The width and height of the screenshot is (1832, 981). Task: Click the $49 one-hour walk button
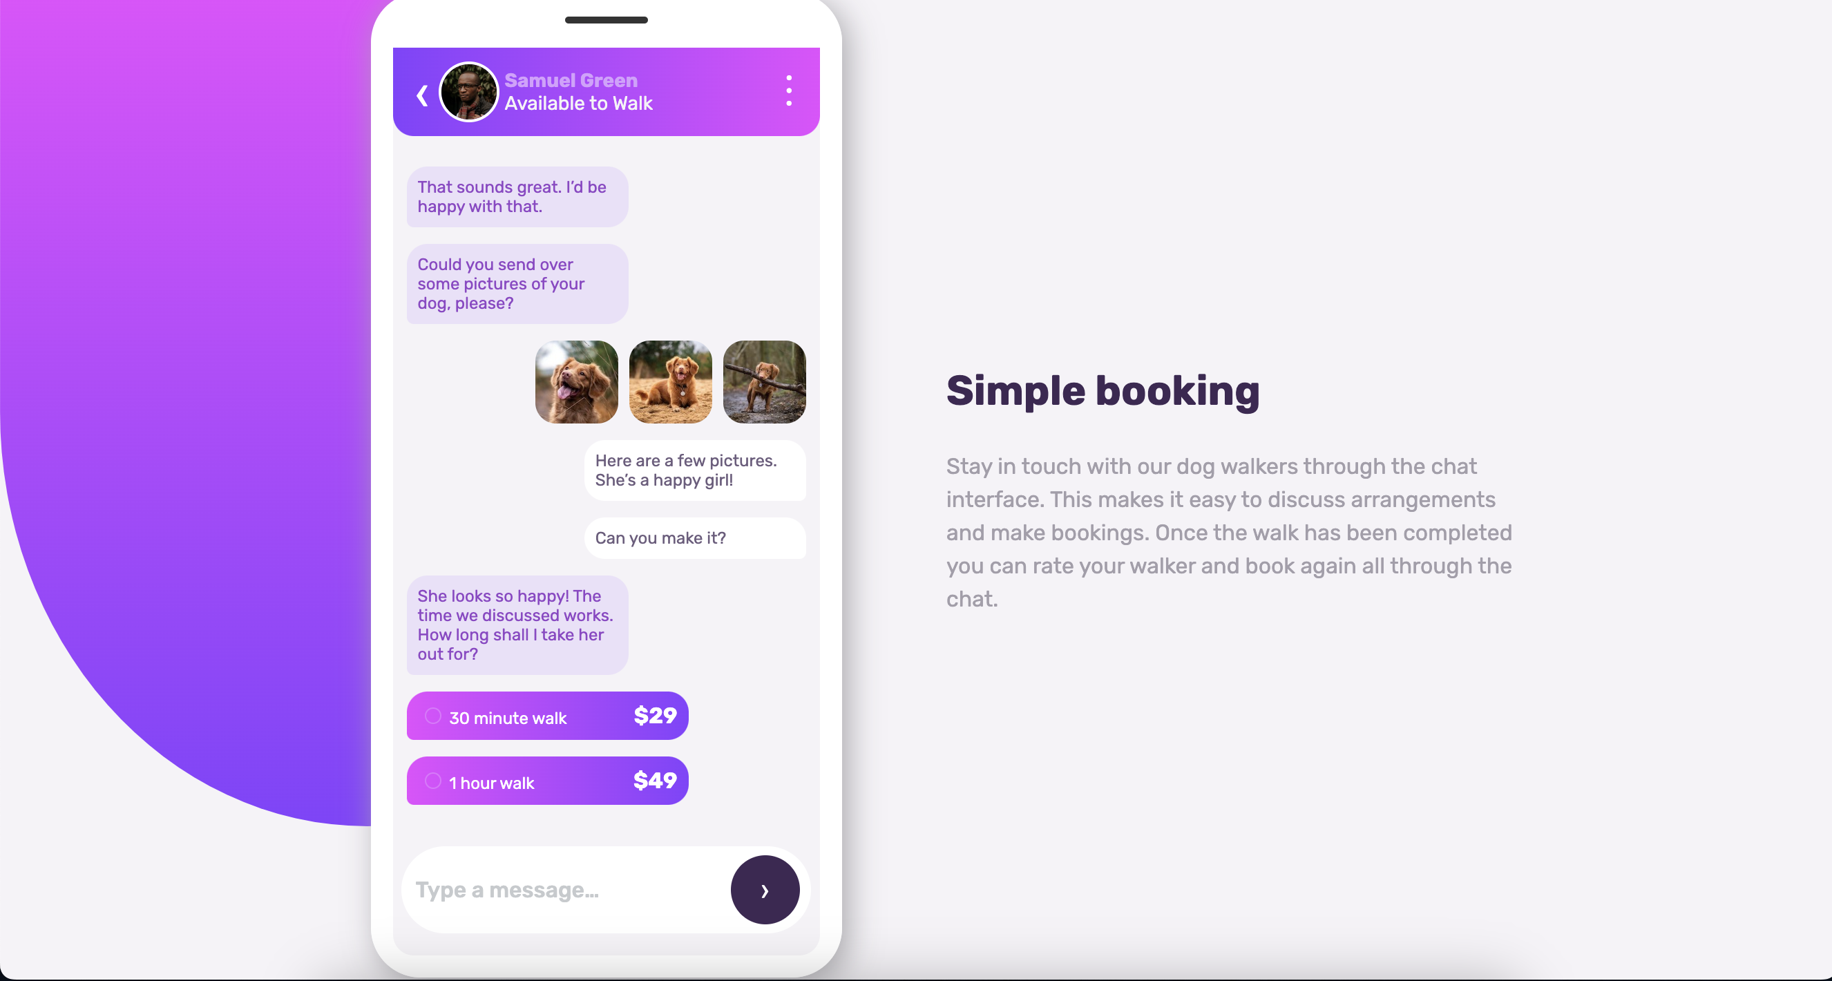548,782
